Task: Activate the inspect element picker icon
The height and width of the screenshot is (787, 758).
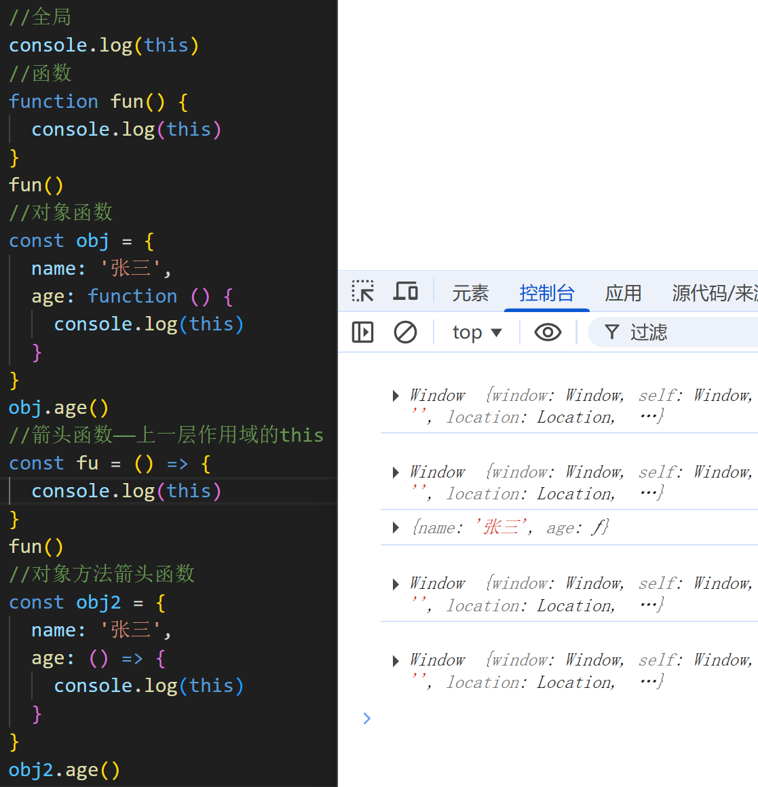Action: point(362,291)
